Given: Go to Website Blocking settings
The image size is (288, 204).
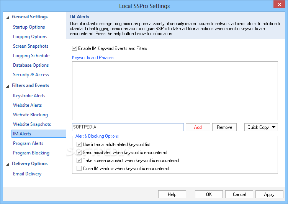Looking at the screenshot, I should click(x=30, y=115).
